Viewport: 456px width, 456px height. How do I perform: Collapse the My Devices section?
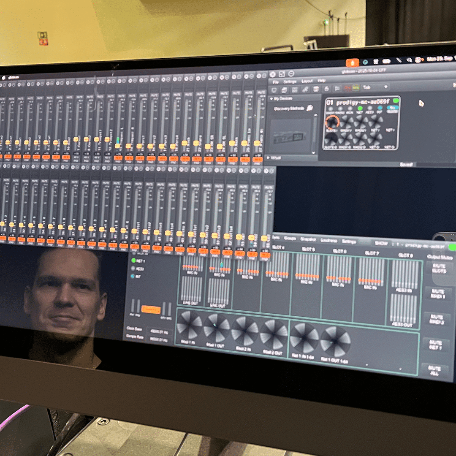(x=271, y=98)
